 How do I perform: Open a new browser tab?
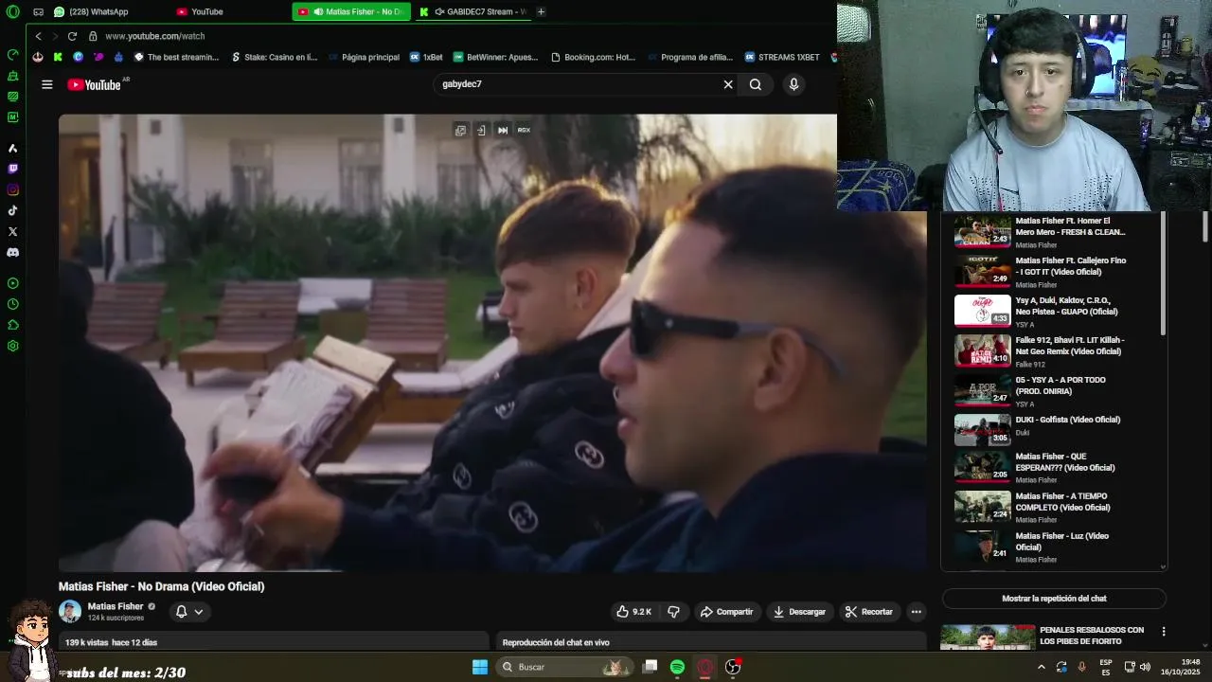(541, 11)
